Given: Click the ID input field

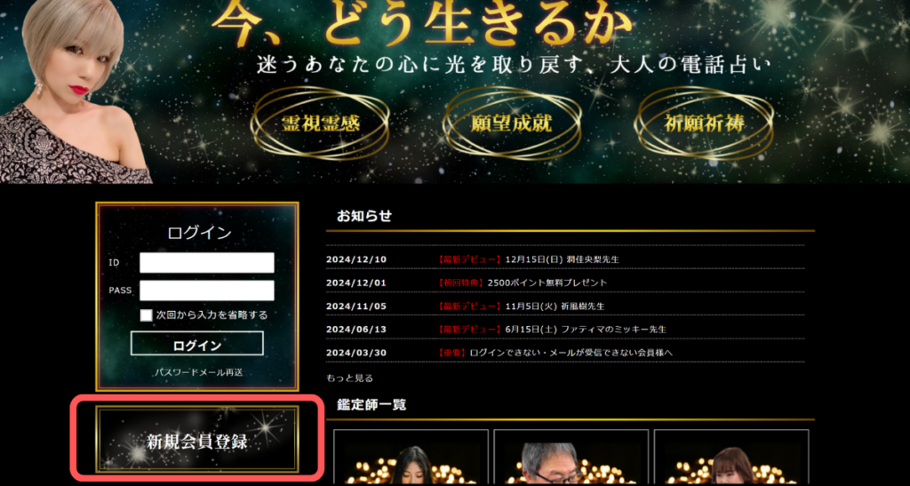Looking at the screenshot, I should [206, 263].
